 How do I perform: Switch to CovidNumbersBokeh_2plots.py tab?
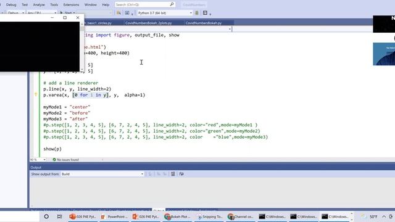pos(148,23)
